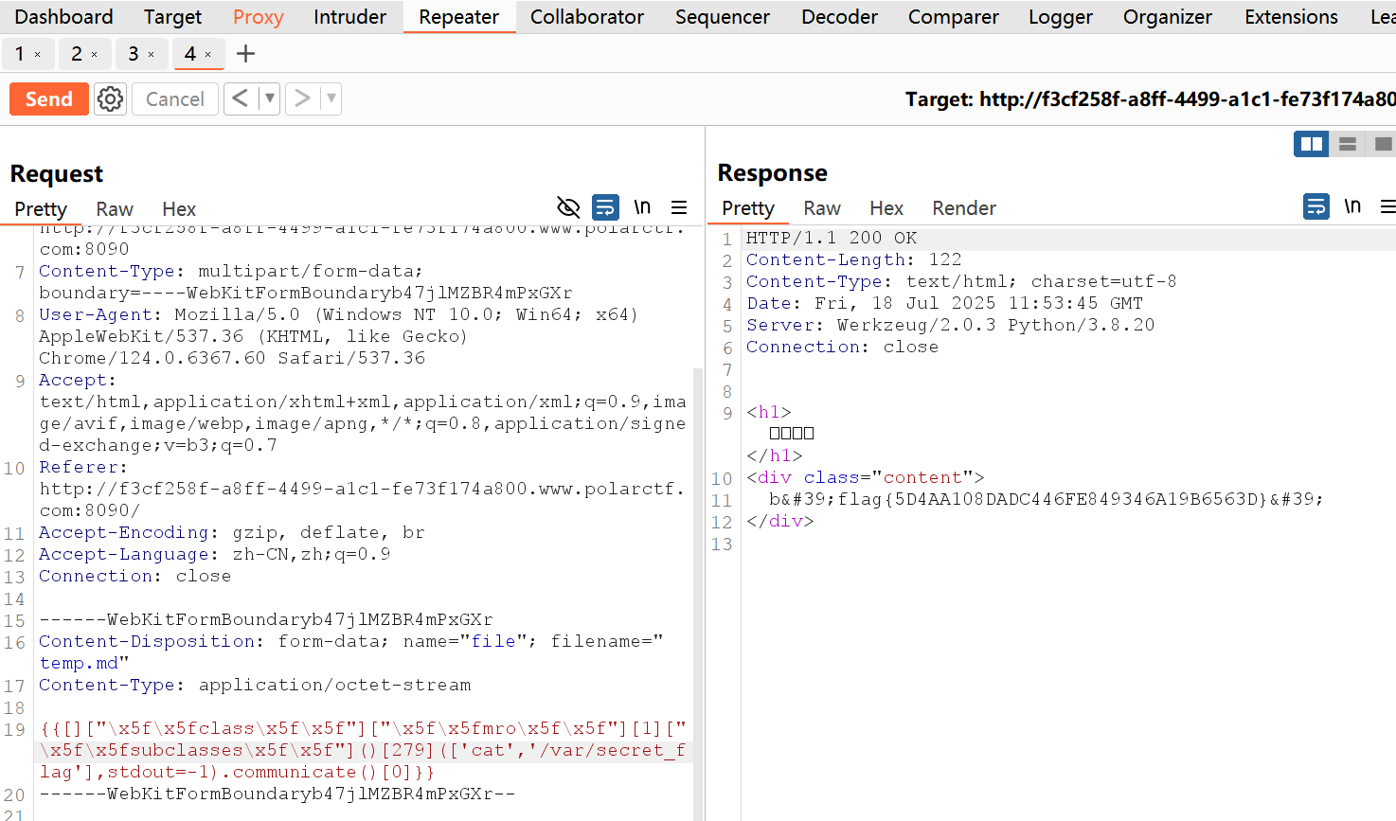The width and height of the screenshot is (1396, 821).
Task: Expand the forward history dropdown arrow
Action: (x=331, y=98)
